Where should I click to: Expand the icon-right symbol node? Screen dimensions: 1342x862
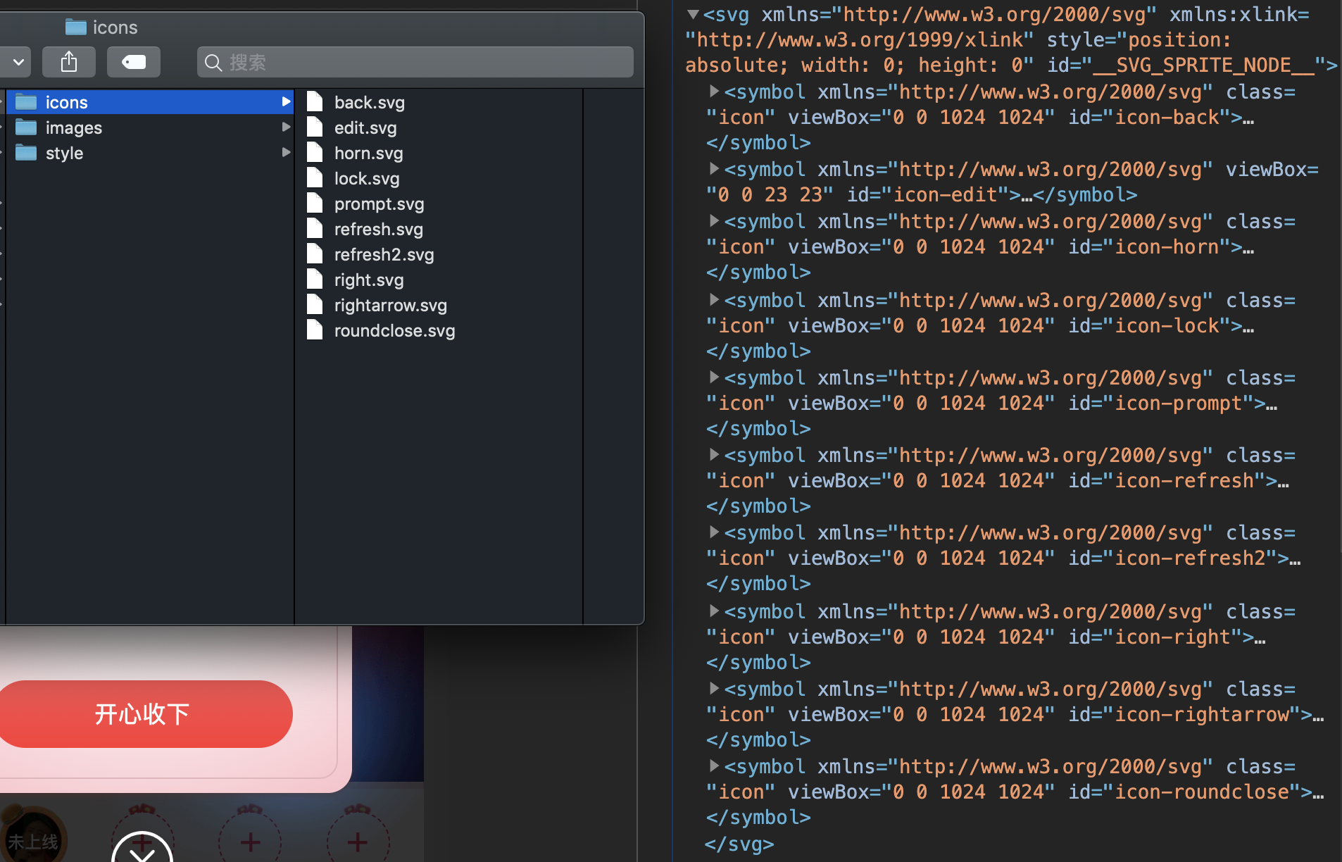714,611
